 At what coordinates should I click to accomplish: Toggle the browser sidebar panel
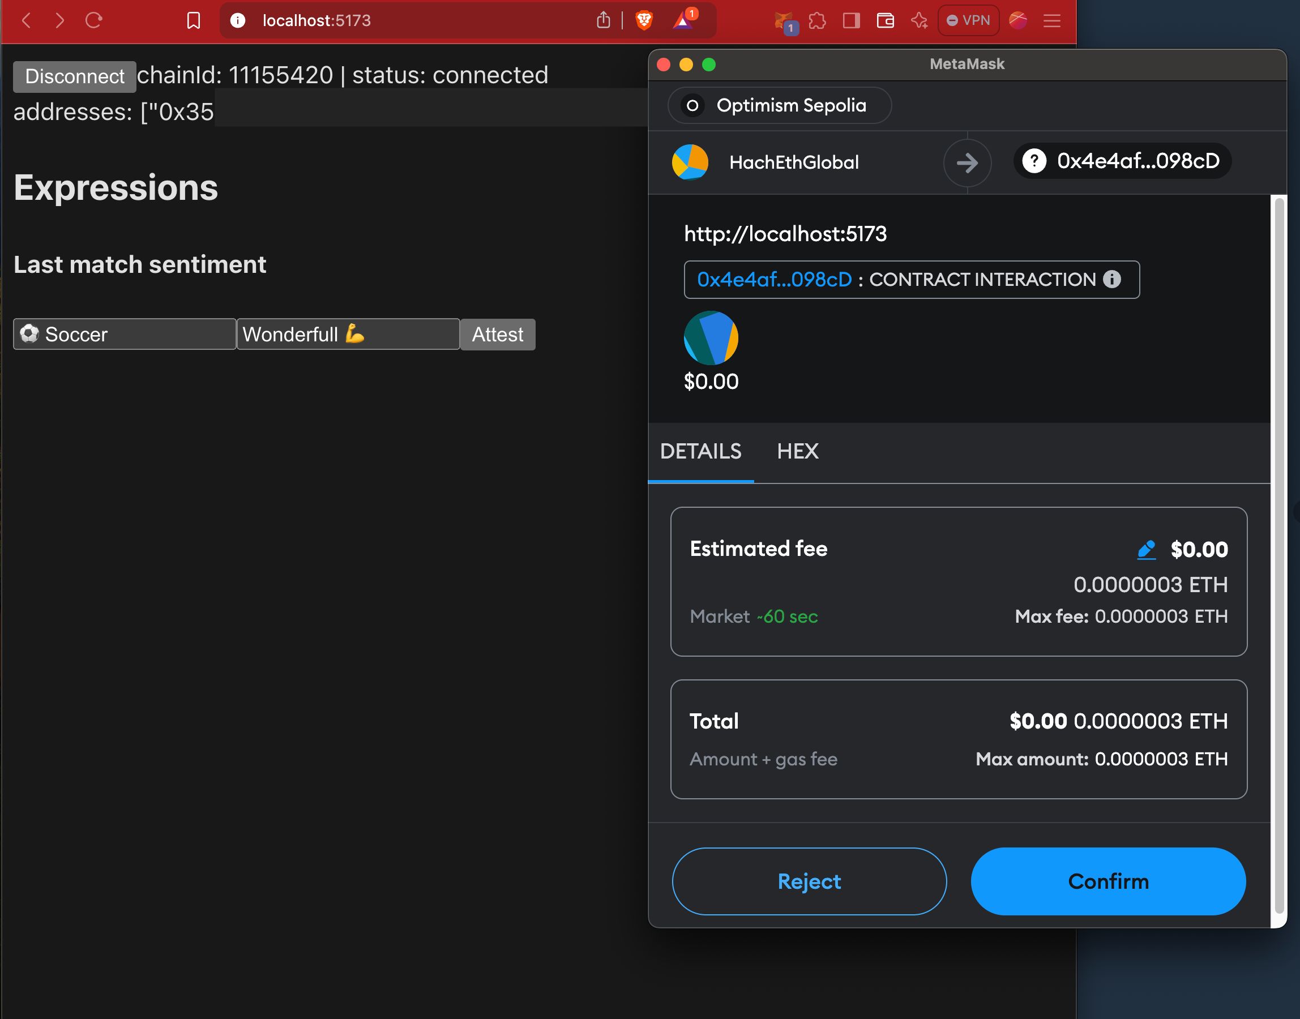pos(852,21)
